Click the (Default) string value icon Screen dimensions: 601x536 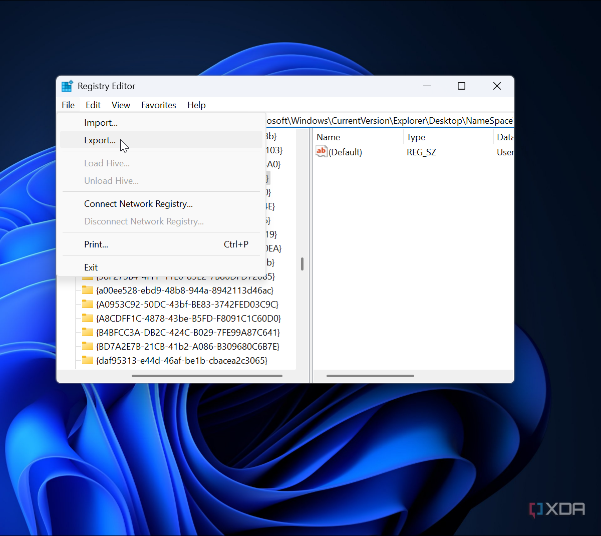pos(322,152)
